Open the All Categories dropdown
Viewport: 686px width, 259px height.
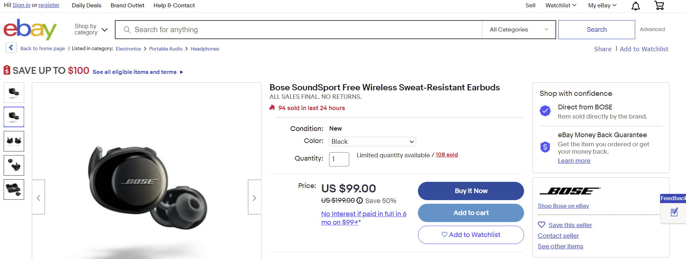(519, 30)
